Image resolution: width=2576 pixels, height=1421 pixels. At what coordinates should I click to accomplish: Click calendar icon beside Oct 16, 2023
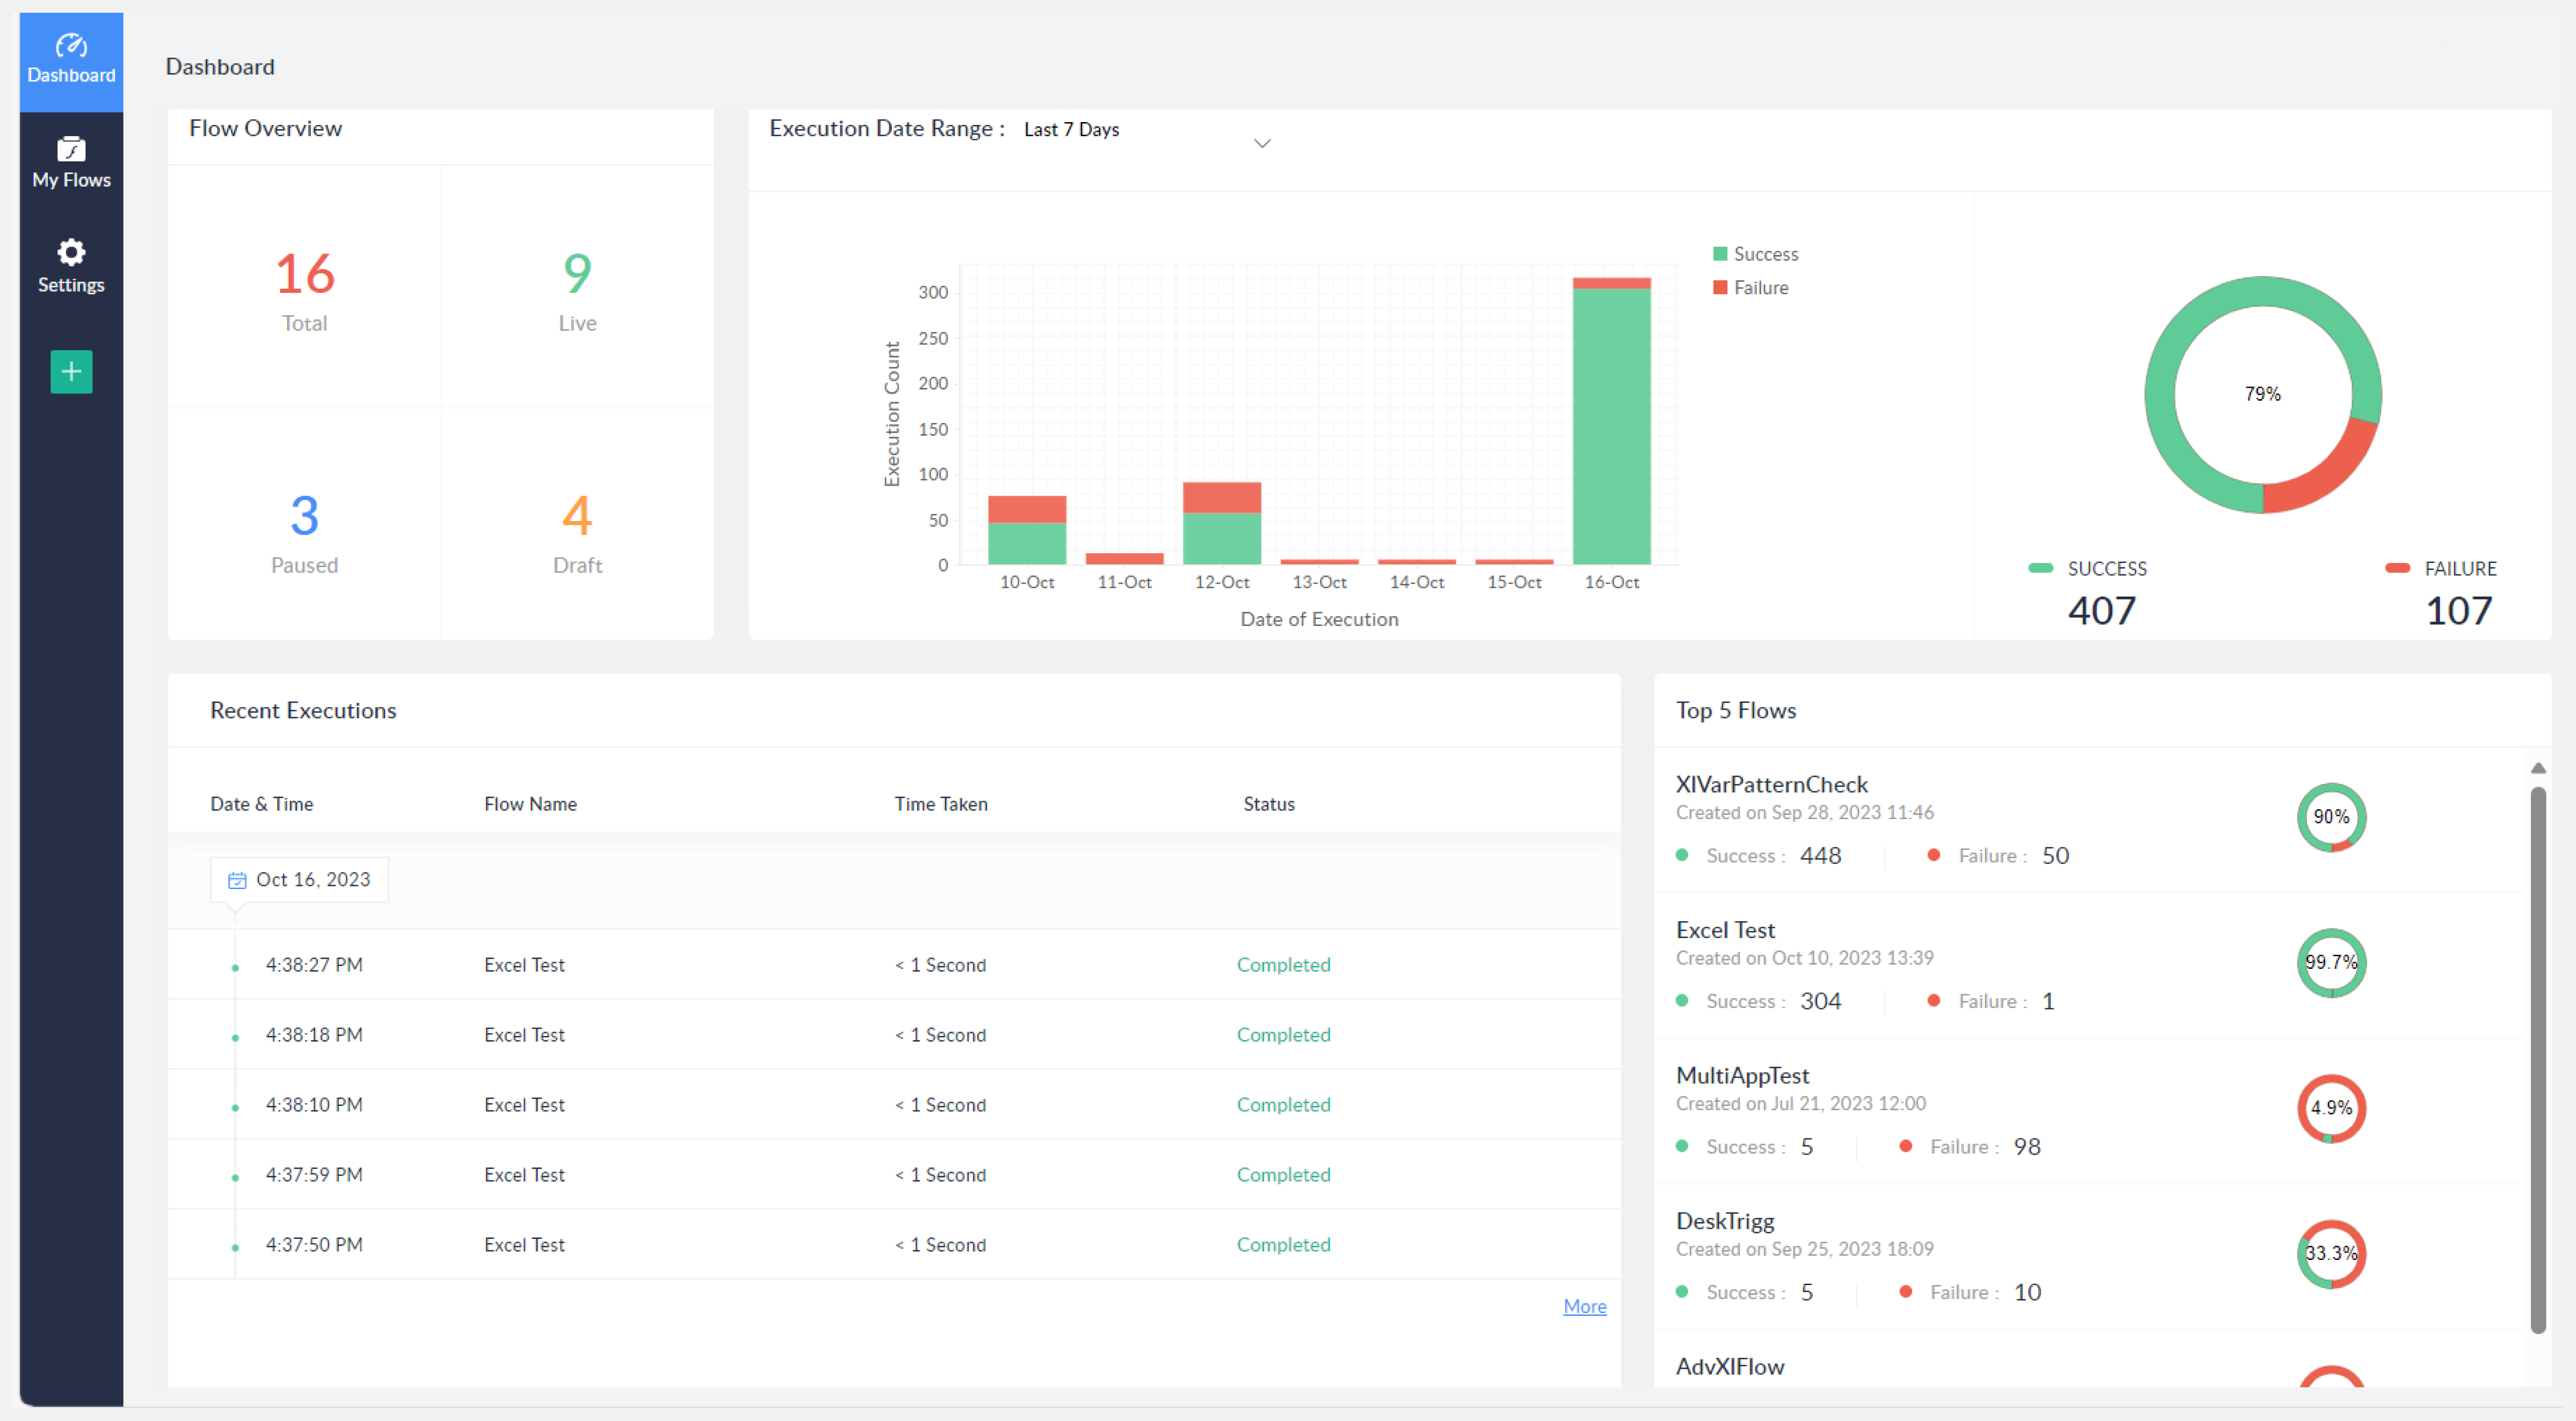click(237, 880)
